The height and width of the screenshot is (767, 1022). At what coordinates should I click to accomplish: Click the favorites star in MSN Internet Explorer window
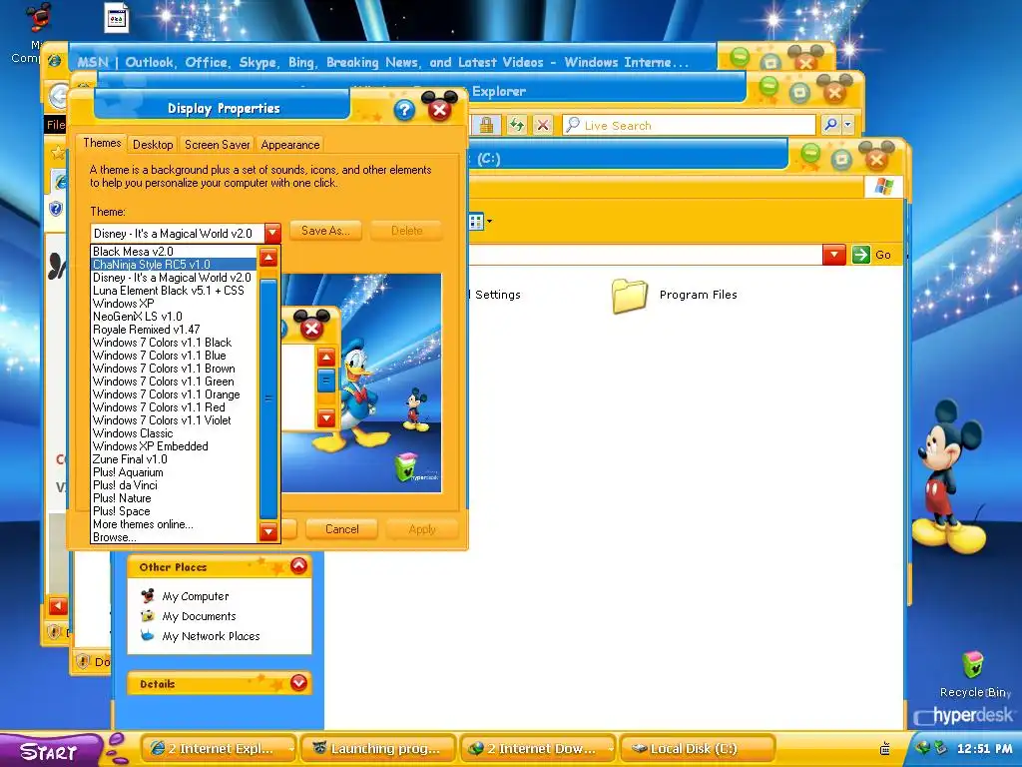pyautogui.click(x=58, y=153)
